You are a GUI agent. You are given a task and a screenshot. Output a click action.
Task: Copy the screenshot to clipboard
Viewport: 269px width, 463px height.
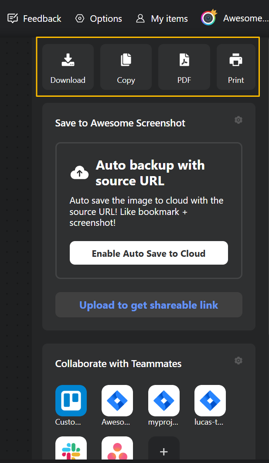click(126, 66)
